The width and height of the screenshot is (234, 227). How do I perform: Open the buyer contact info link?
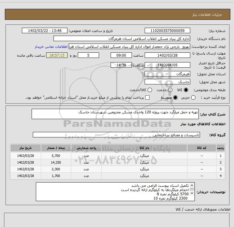51,47
